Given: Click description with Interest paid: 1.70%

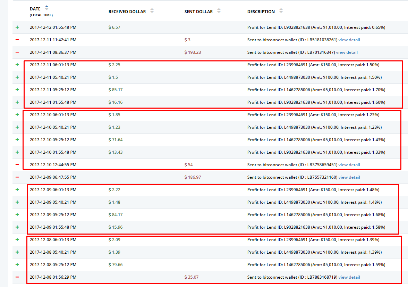Looking at the screenshot, I should [x=316, y=90].
